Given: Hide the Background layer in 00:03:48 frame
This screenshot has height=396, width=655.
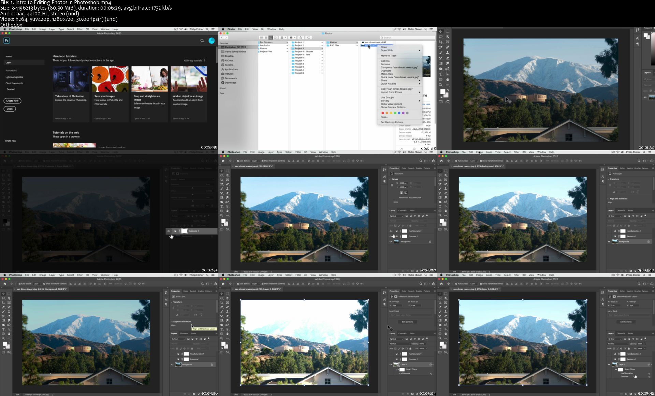Looking at the screenshot, I should (609, 242).
